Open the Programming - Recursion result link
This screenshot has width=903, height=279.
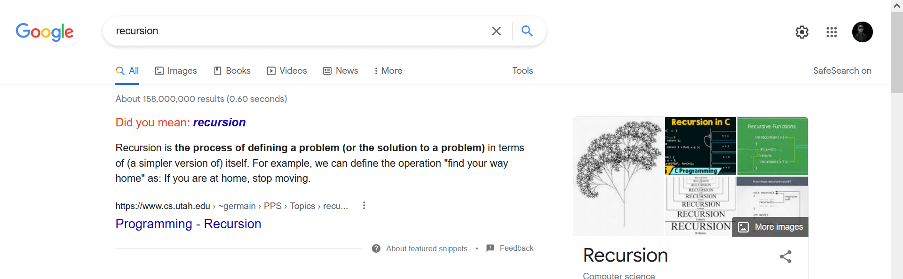pos(188,224)
